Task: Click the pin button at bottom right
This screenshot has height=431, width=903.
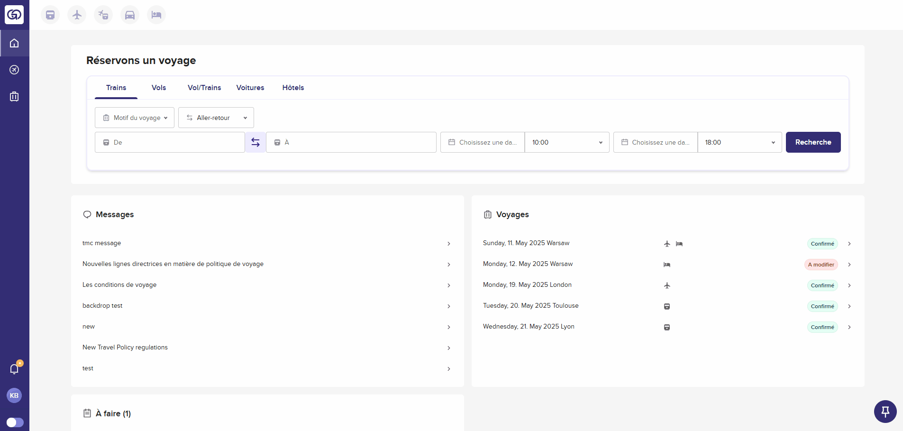Action: point(885,411)
